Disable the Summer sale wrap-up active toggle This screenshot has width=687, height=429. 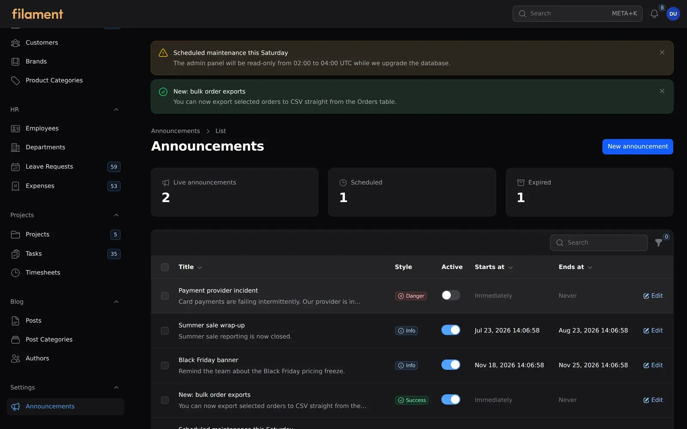[451, 330]
